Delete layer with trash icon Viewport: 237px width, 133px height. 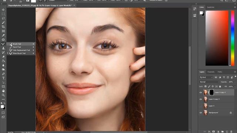coord(231,132)
